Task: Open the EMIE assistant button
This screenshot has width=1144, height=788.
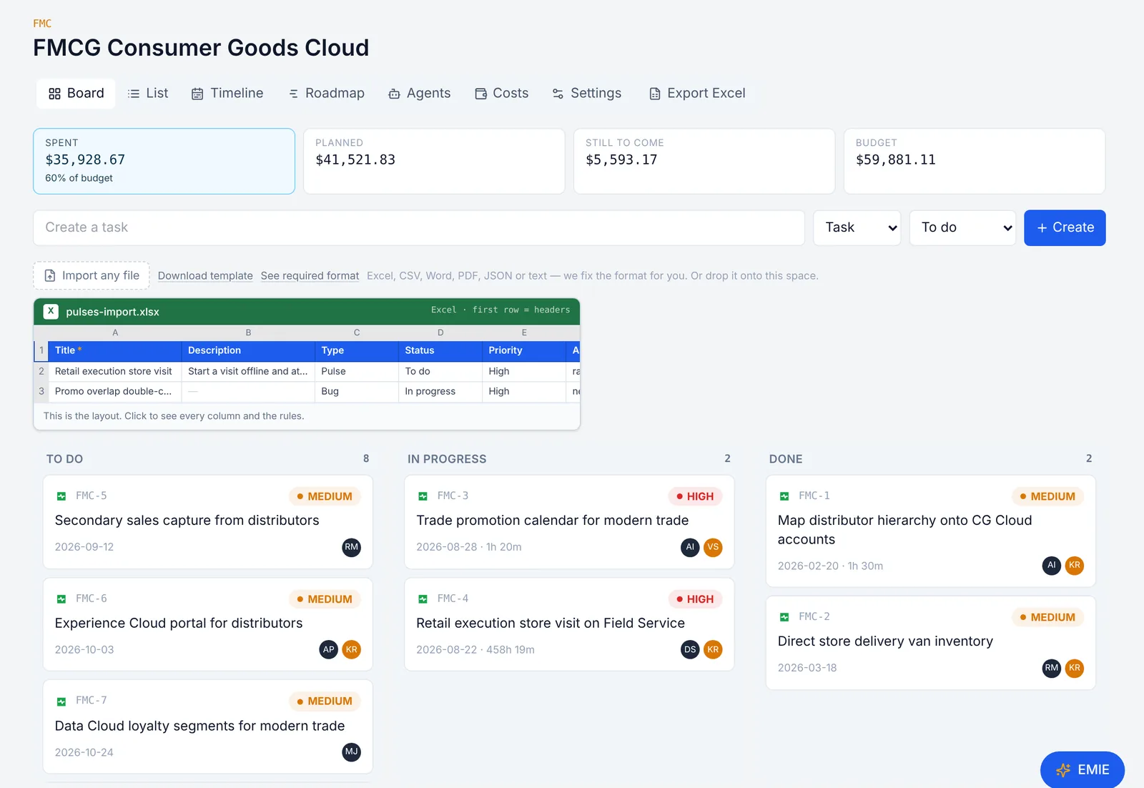Action: pyautogui.click(x=1083, y=769)
